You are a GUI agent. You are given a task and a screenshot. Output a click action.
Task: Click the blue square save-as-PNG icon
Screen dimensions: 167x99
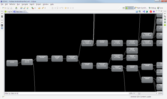pos(137,11)
